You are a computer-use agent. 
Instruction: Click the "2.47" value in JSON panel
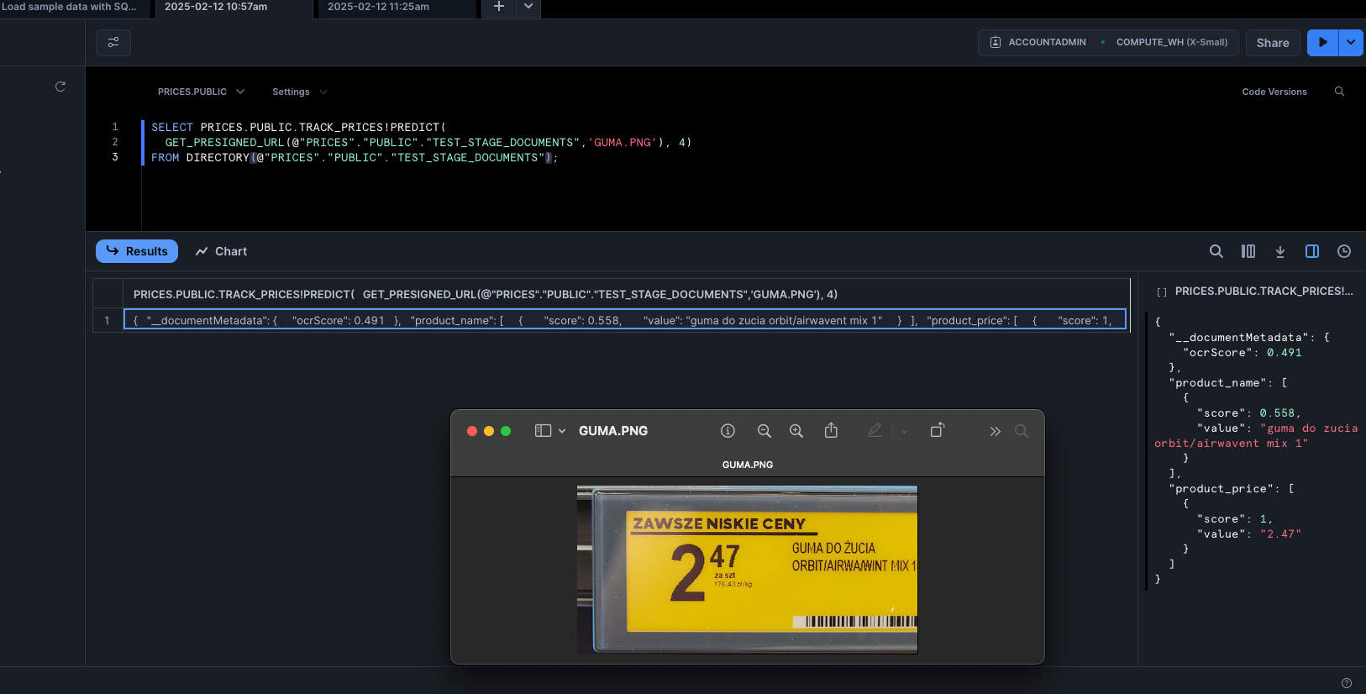pyautogui.click(x=1281, y=534)
